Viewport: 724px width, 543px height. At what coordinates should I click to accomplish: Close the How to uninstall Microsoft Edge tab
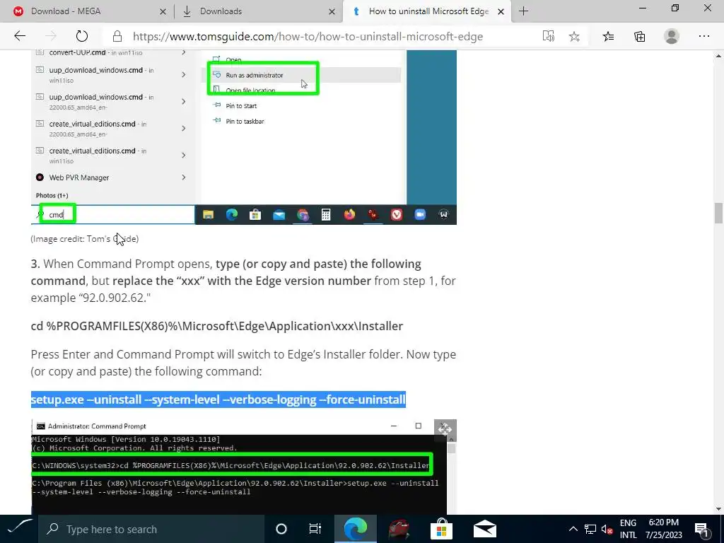(x=501, y=11)
